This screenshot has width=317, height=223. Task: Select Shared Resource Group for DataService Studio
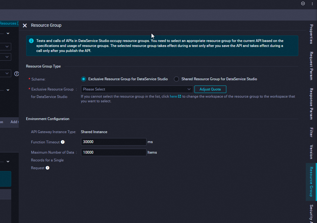tap(176, 79)
